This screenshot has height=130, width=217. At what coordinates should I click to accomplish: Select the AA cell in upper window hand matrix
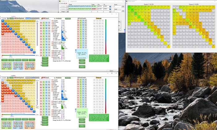[x=2, y=21]
